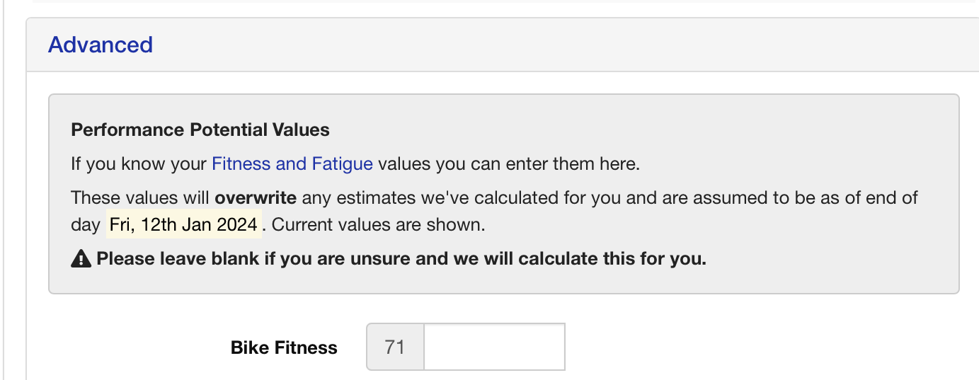Screen dimensions: 979x380
Task: Click the highlighted date Fri, 12th Jan 2024
Action: (x=183, y=225)
